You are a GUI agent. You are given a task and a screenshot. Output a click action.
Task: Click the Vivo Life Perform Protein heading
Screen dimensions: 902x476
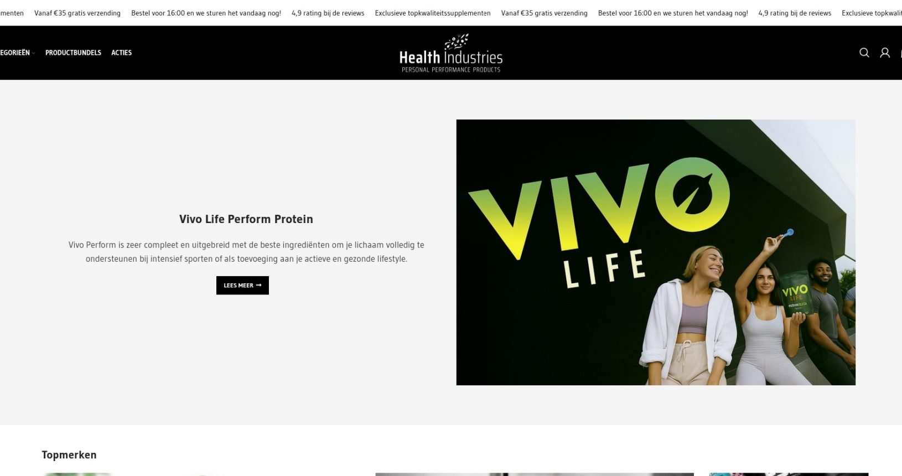(246, 219)
